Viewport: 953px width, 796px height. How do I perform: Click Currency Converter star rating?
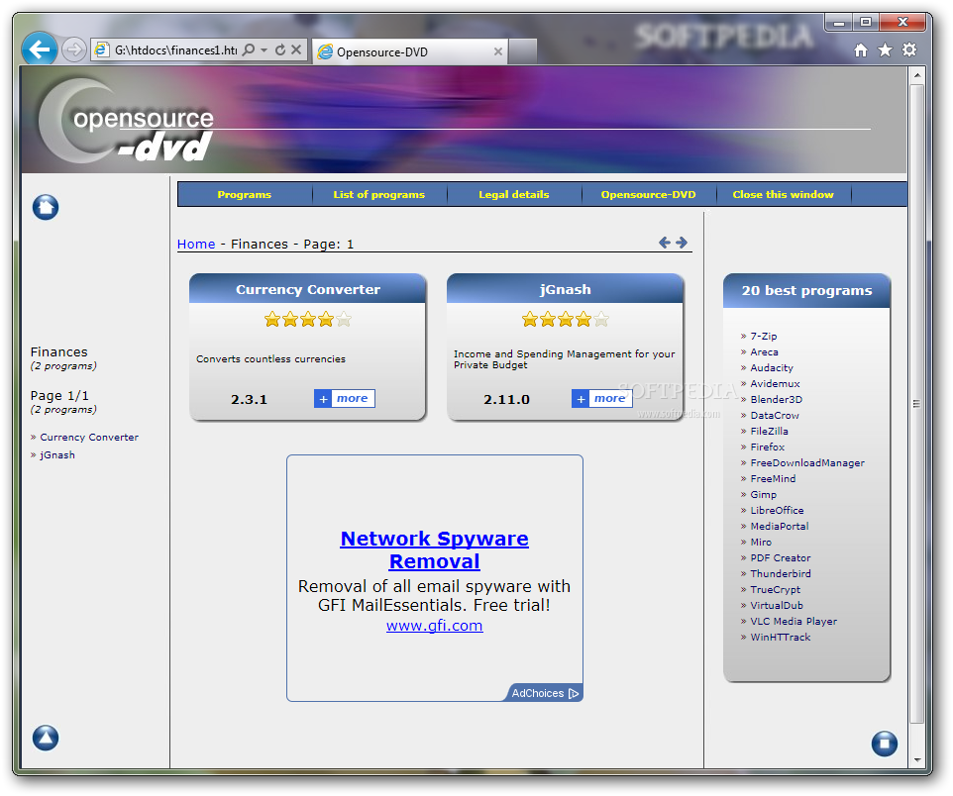point(307,319)
